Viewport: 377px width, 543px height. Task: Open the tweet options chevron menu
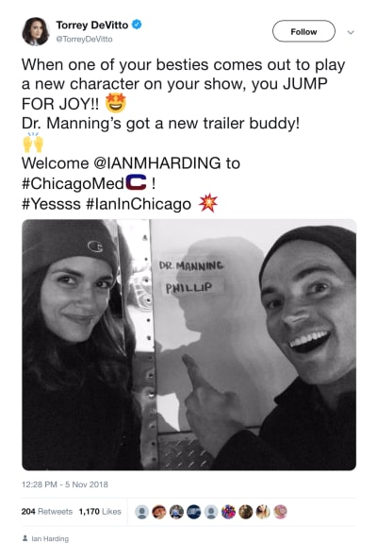(351, 32)
